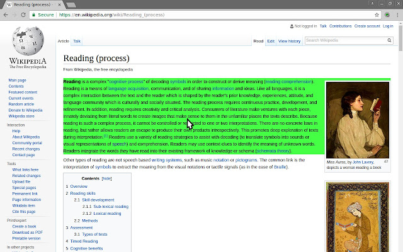
Task: Switch to the Talk tab
Action: tap(77, 41)
